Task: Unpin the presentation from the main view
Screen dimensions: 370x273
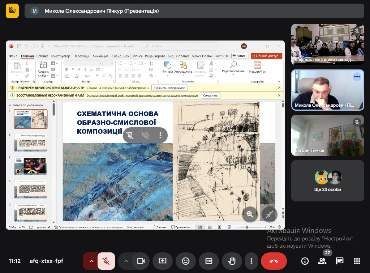Action: tap(130, 135)
